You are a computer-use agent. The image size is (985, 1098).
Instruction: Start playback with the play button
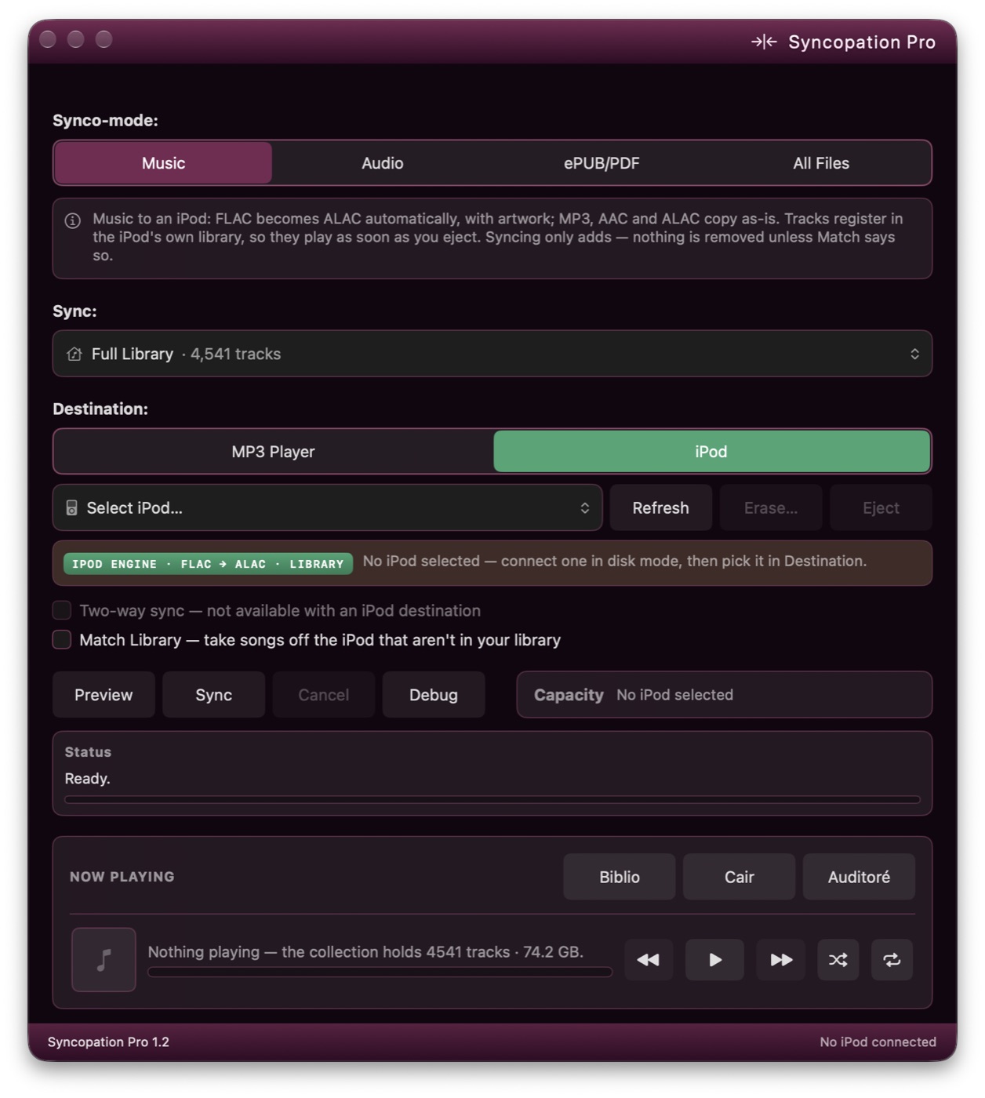(714, 959)
